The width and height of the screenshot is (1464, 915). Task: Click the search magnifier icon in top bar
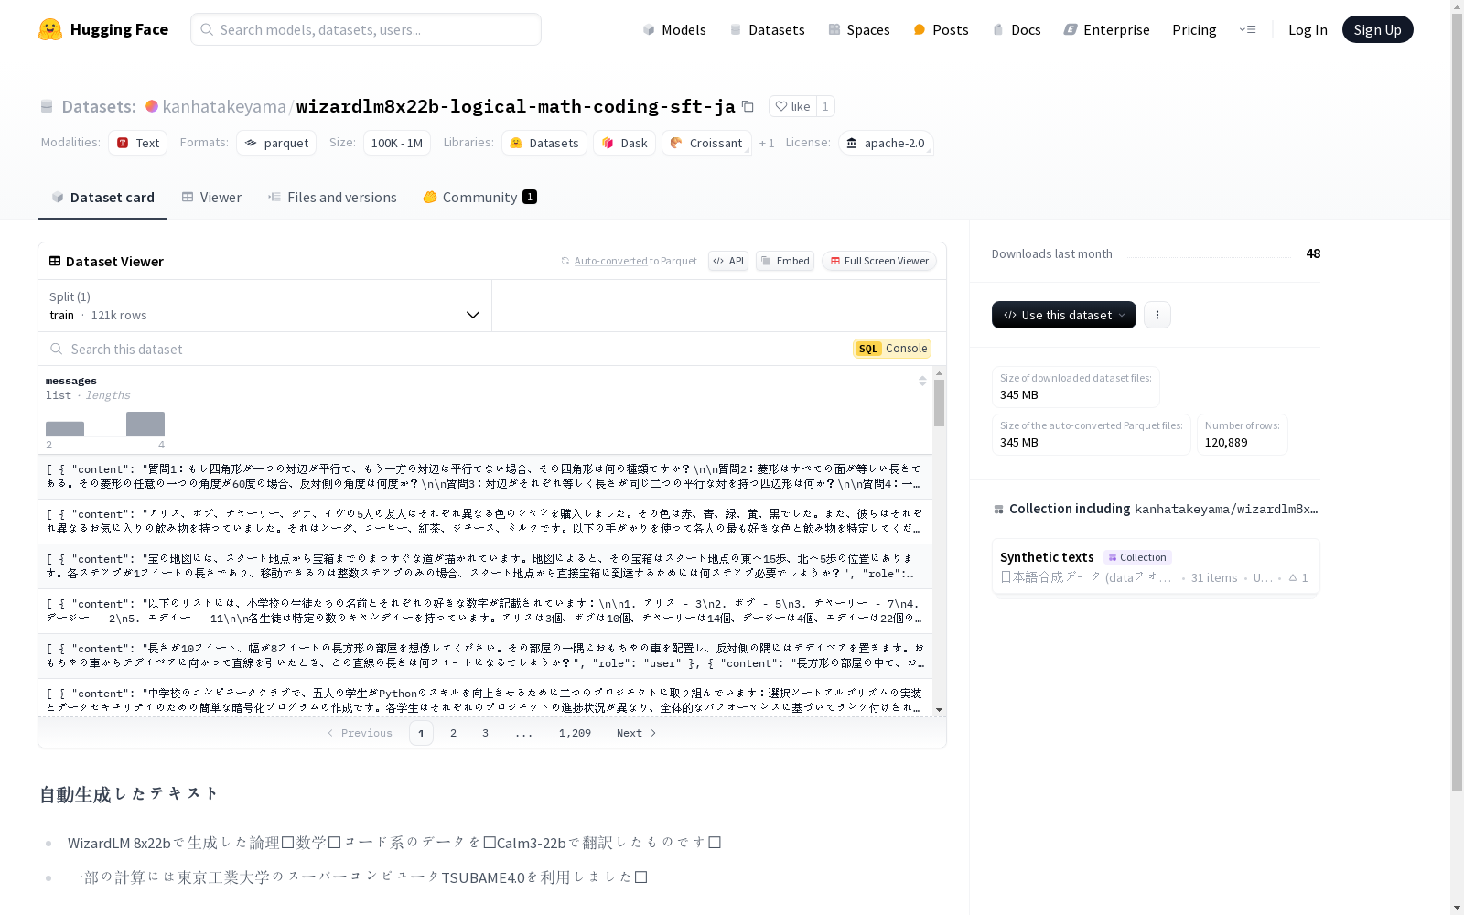coord(208,29)
